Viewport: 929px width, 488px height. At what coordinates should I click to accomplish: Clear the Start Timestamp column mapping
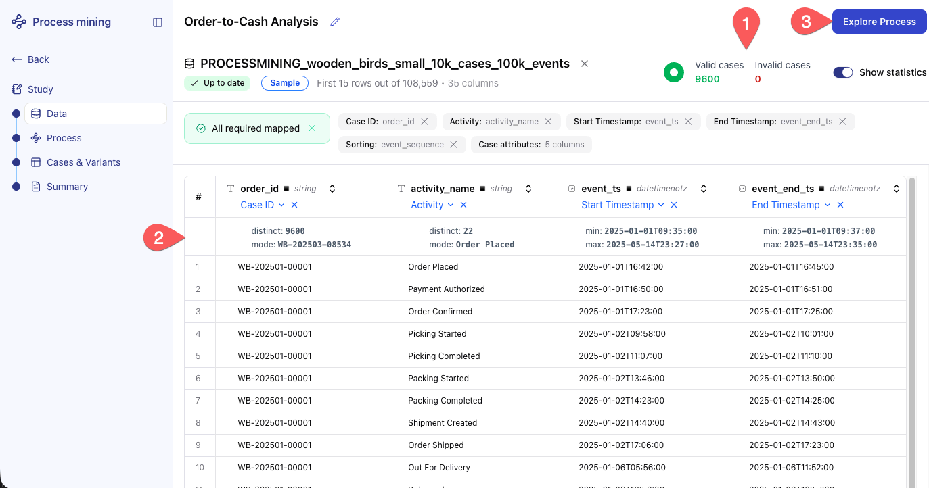point(674,205)
